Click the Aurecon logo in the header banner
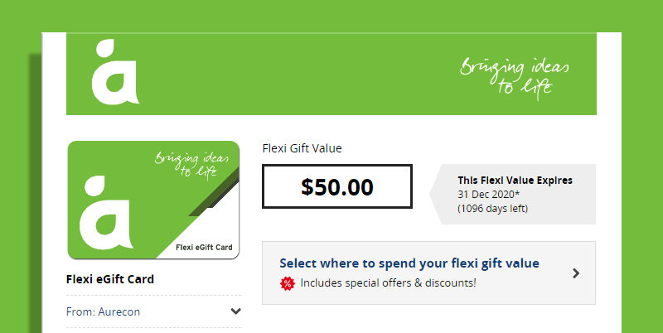Viewport: 663px width, 333px height. (x=115, y=72)
